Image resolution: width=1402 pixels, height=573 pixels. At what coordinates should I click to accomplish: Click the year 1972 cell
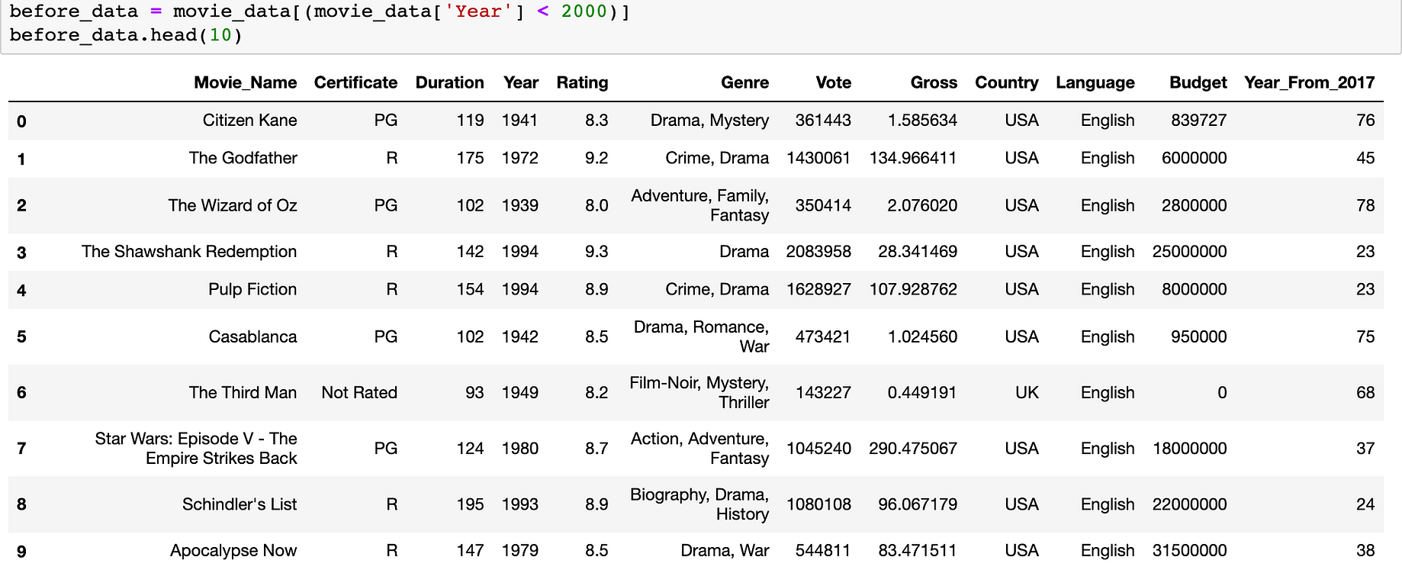(520, 158)
